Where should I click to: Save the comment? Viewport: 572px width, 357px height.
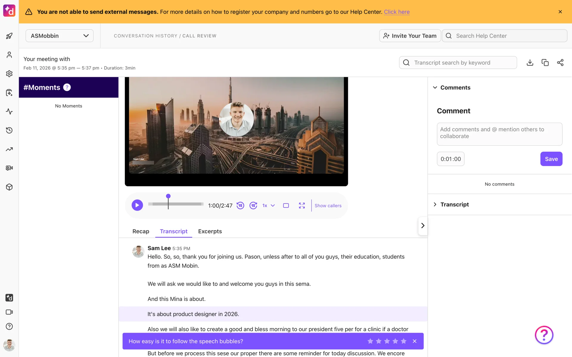click(551, 159)
